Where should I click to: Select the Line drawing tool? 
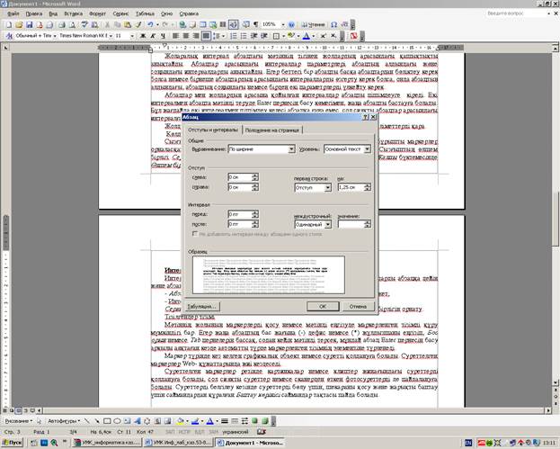[87, 419]
